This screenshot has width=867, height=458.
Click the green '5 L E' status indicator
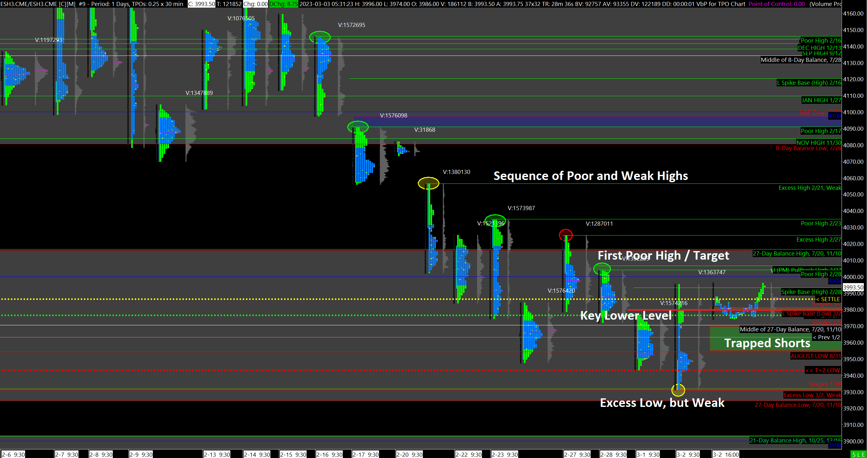point(858,455)
